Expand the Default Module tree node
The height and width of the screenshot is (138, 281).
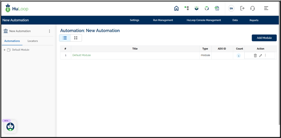[4, 50]
